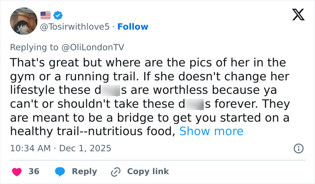
Task: Open the author's profile avatar
Action: click(23, 21)
